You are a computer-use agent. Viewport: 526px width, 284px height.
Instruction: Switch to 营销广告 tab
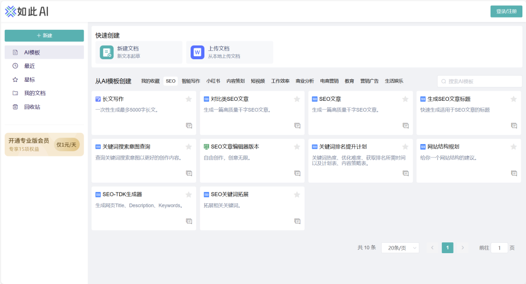click(x=369, y=81)
